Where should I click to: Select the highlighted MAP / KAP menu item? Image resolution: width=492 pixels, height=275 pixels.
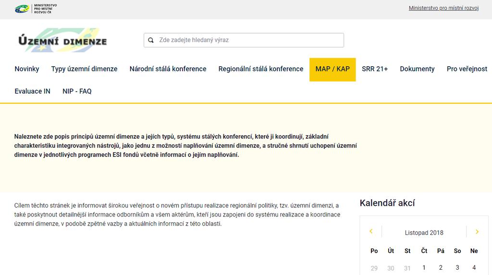click(332, 69)
